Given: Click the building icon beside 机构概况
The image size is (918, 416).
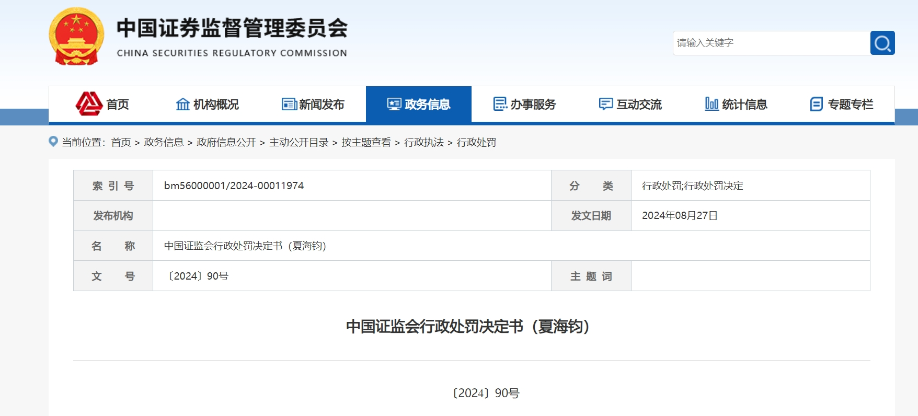Looking at the screenshot, I should coord(182,104).
